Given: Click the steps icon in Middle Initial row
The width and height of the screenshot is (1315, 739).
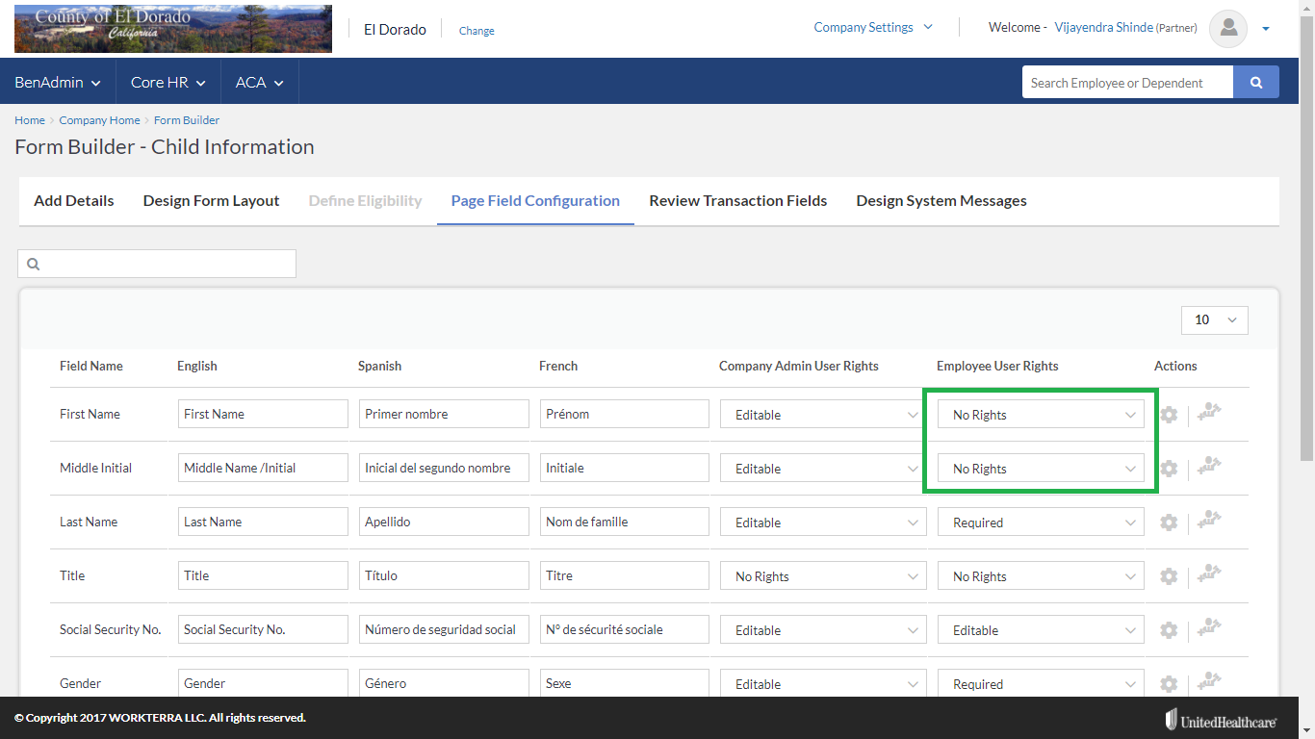Looking at the screenshot, I should tap(1209, 466).
